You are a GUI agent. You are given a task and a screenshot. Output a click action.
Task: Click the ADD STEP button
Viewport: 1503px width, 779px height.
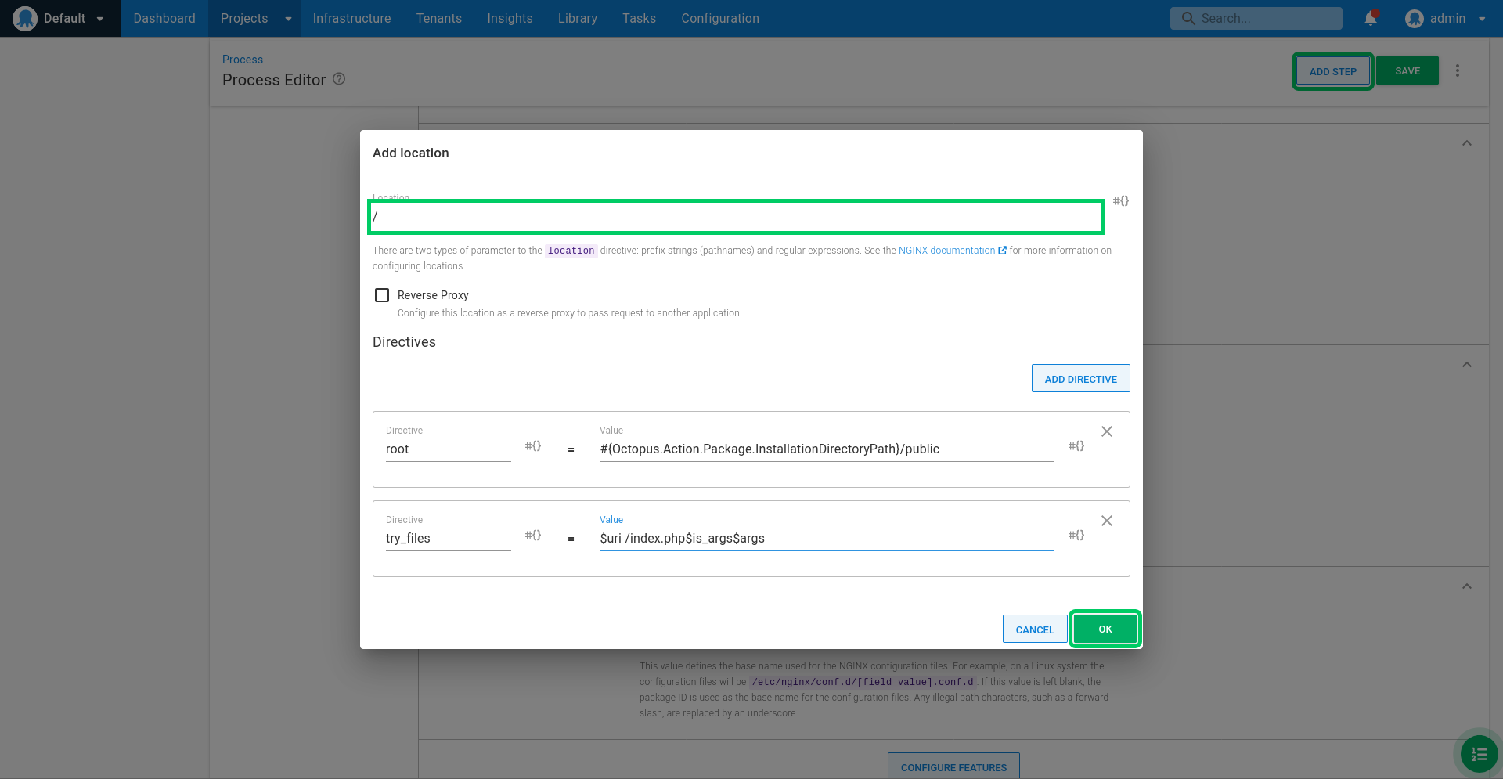click(1333, 71)
